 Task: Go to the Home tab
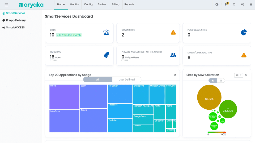61,5
